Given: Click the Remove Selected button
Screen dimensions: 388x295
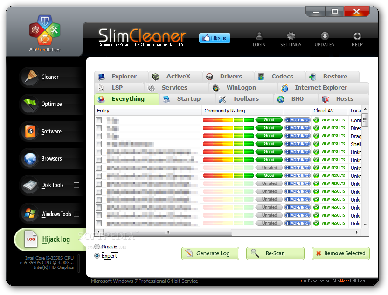Looking at the screenshot, I should (x=341, y=253).
